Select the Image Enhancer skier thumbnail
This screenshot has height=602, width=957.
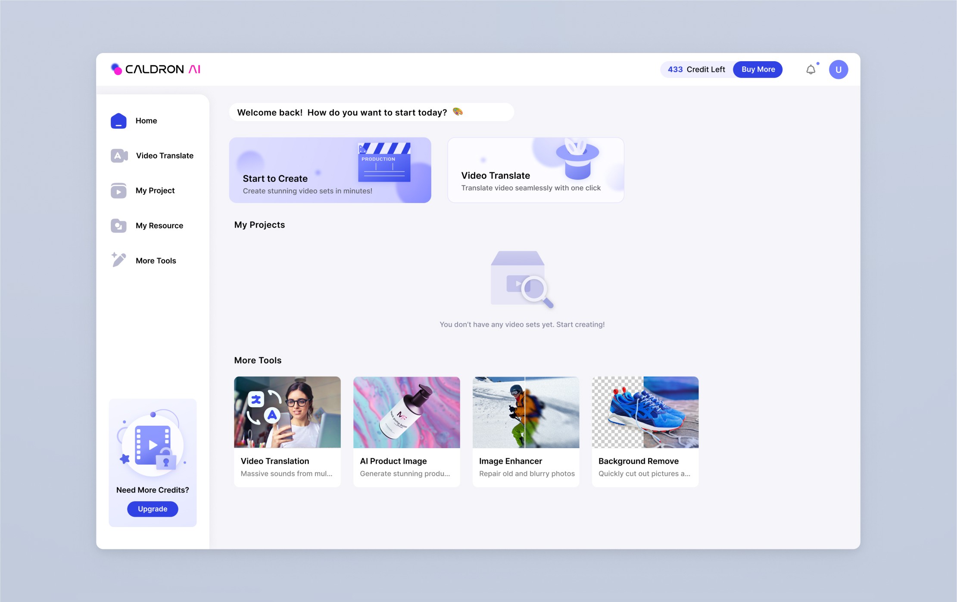pyautogui.click(x=526, y=412)
